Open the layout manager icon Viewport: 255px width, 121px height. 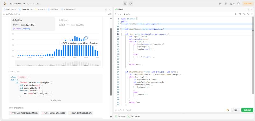tap(220, 3)
